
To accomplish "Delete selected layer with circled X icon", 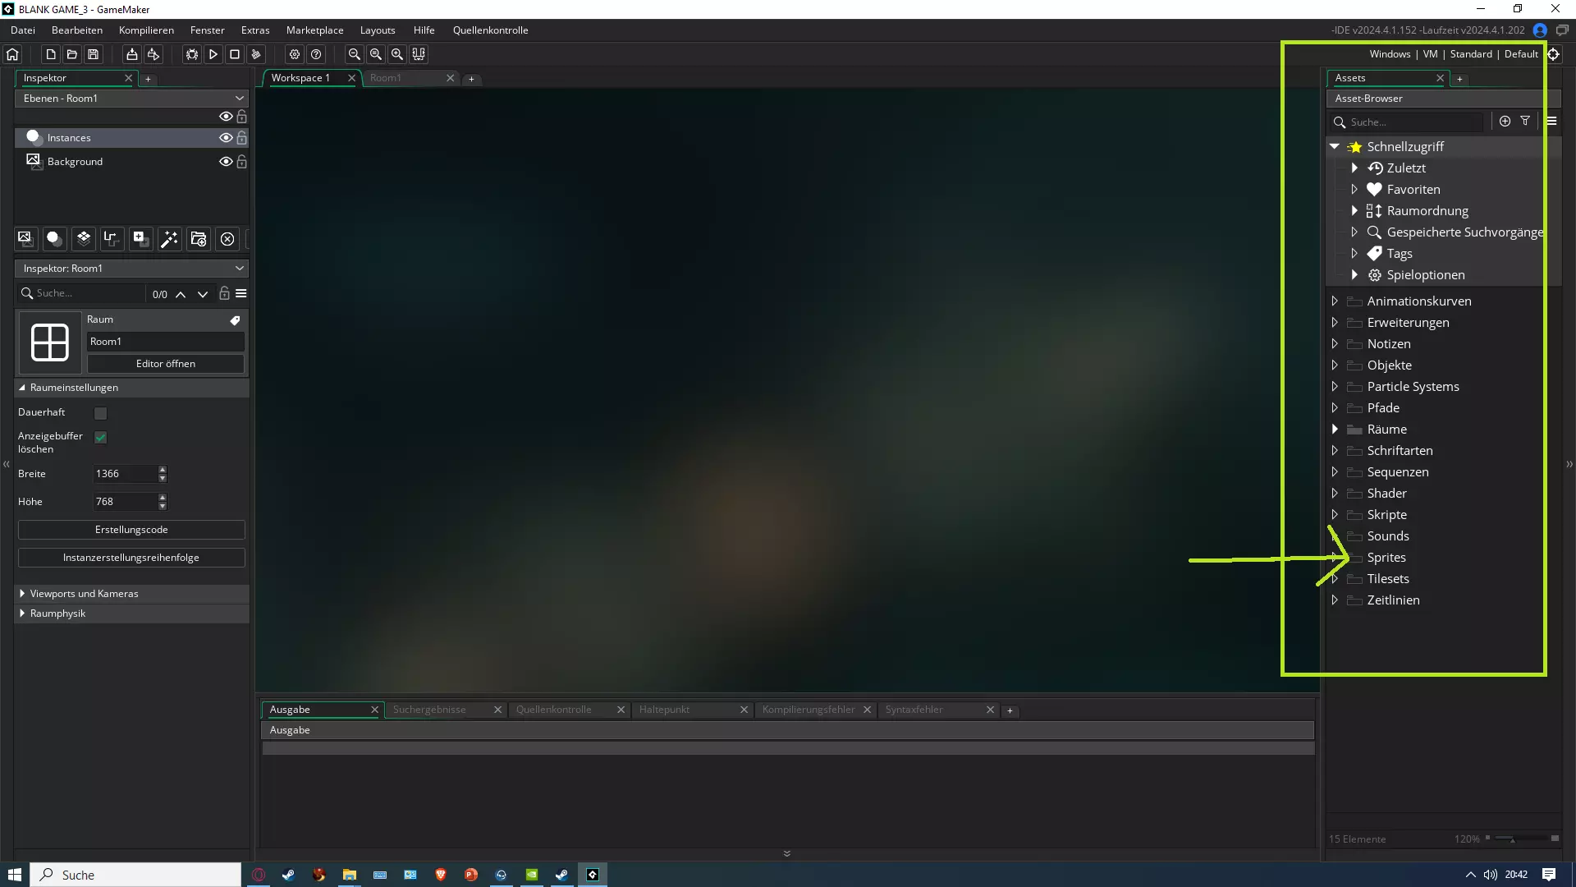I will (227, 239).
